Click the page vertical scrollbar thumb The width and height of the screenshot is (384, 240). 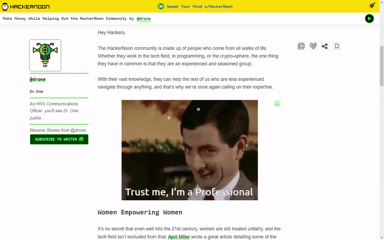click(x=382, y=66)
